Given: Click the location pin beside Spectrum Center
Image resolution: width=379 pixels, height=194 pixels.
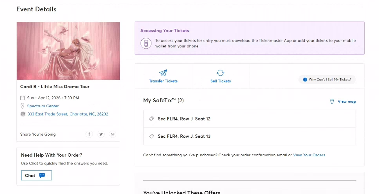Looking at the screenshot, I should point(23,106).
